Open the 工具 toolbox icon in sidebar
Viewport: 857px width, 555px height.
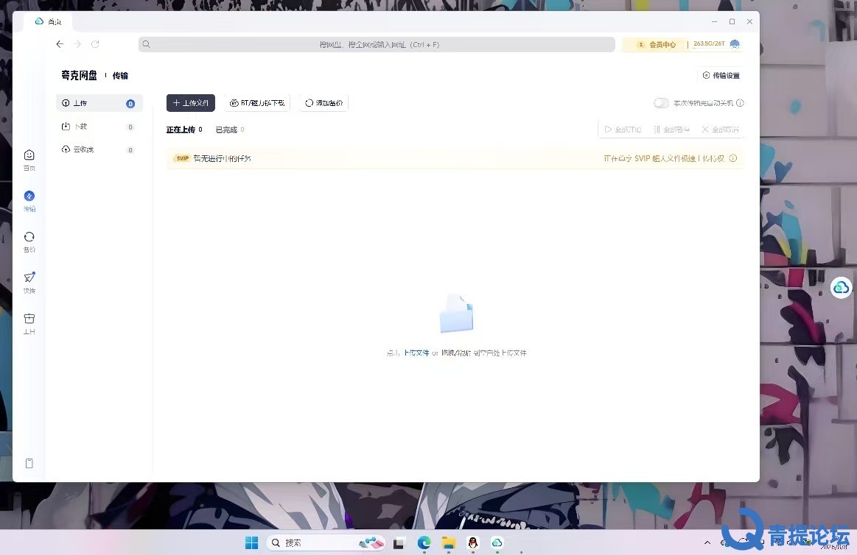[x=29, y=319]
